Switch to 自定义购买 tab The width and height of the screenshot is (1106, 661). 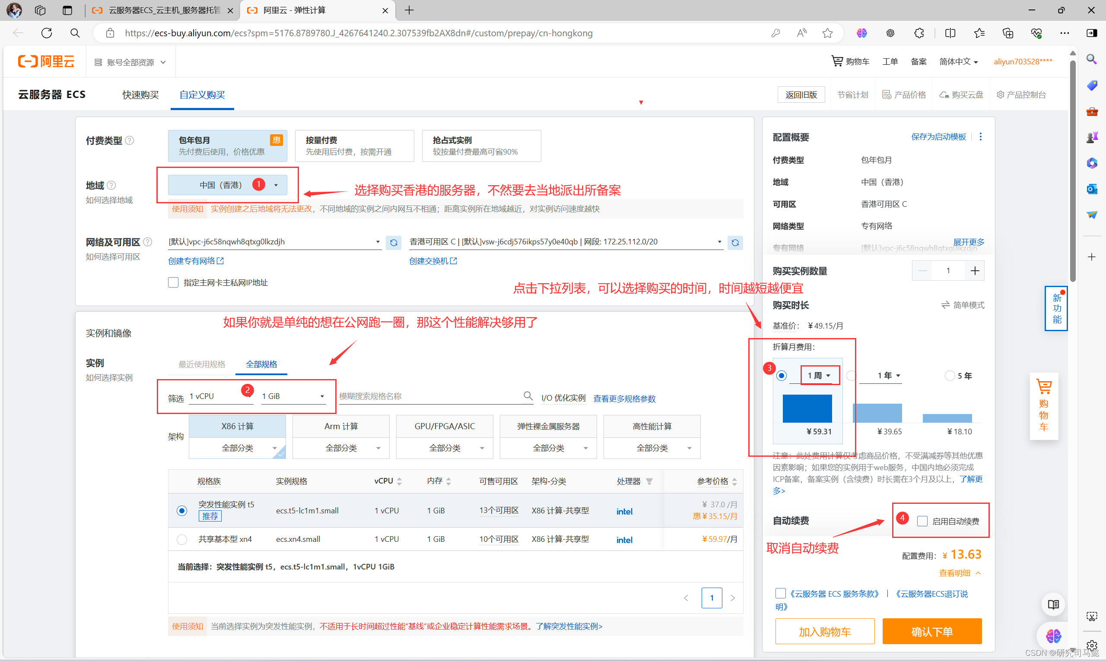pos(202,95)
